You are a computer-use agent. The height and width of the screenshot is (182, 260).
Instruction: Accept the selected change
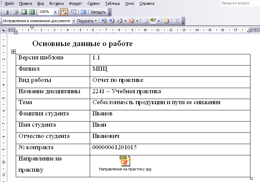pyautogui.click(x=120, y=21)
